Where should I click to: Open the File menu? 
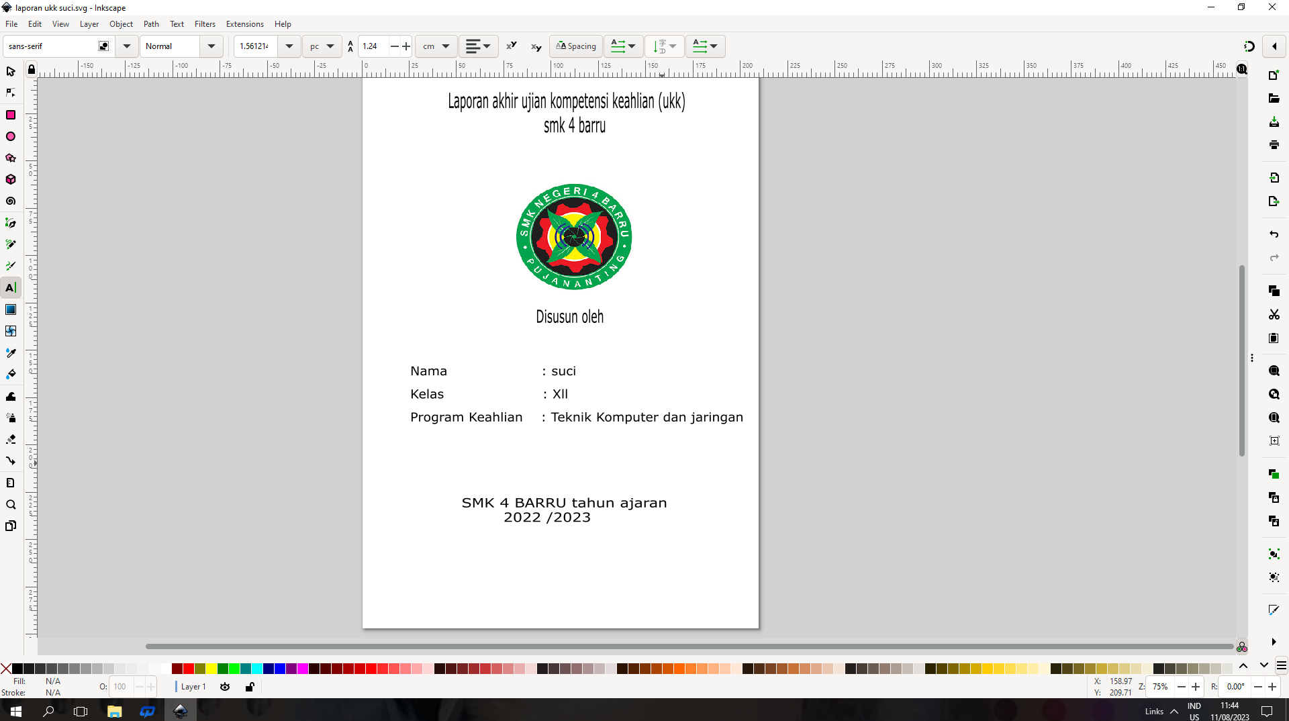[11, 24]
